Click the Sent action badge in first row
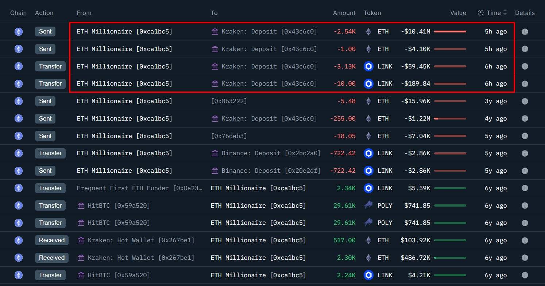This screenshot has width=545, height=286. tap(45, 32)
